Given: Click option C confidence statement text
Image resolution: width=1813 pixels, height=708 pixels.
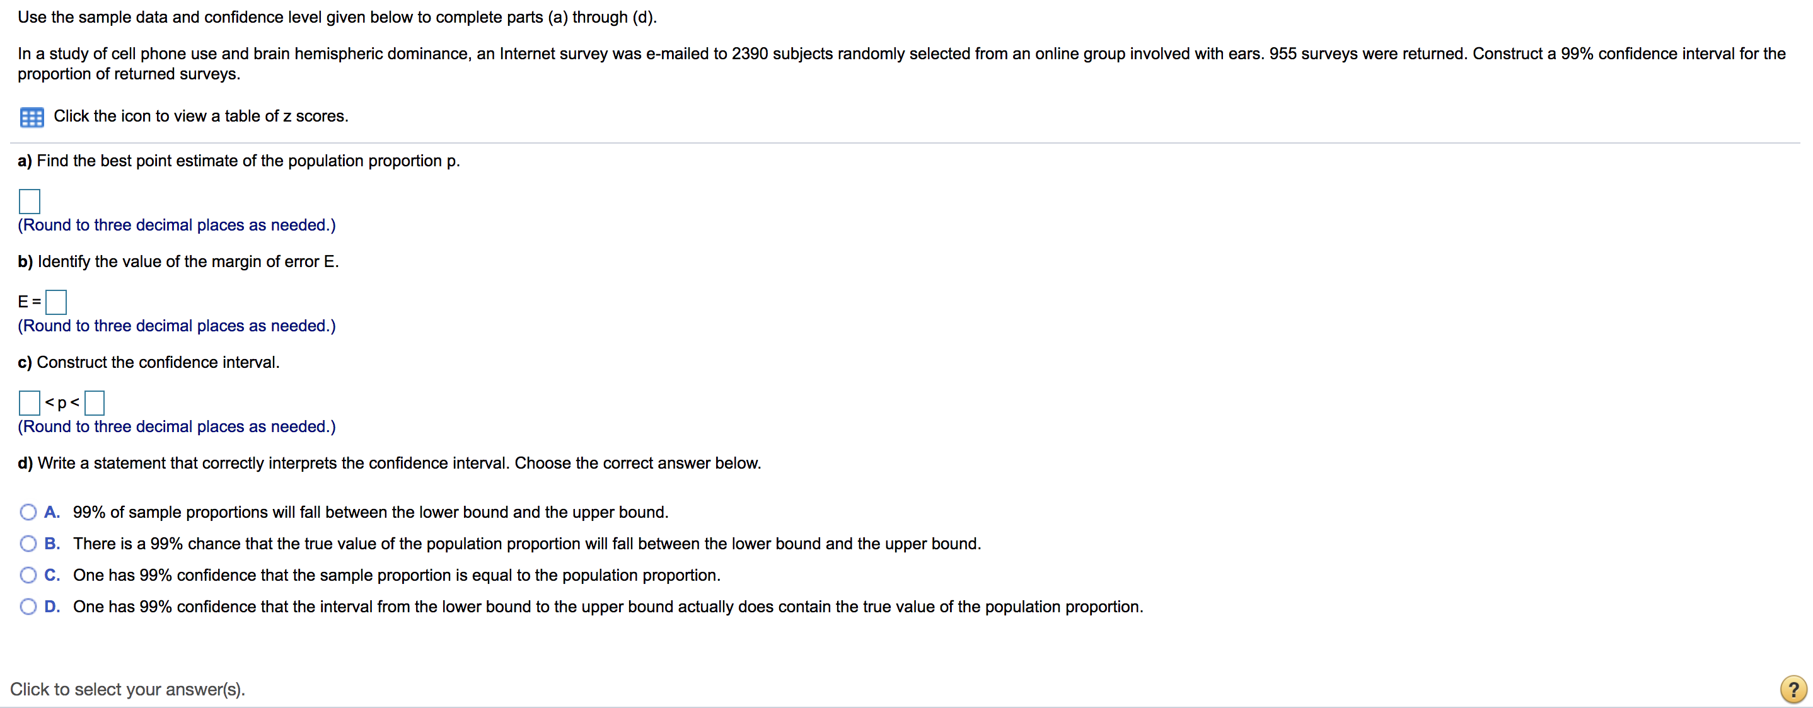Looking at the screenshot, I should pyautogui.click(x=397, y=574).
